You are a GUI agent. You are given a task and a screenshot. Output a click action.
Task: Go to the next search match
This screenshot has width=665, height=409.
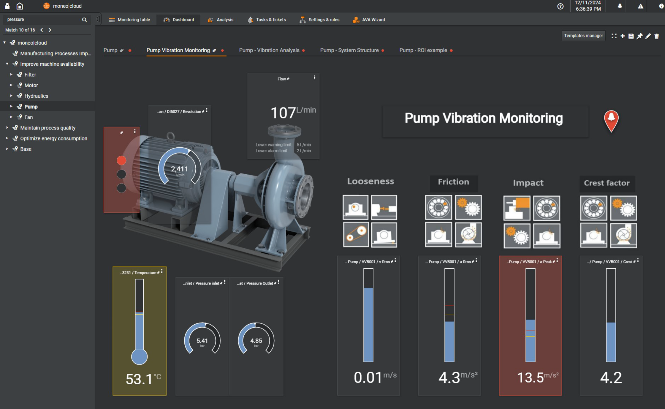tap(50, 30)
